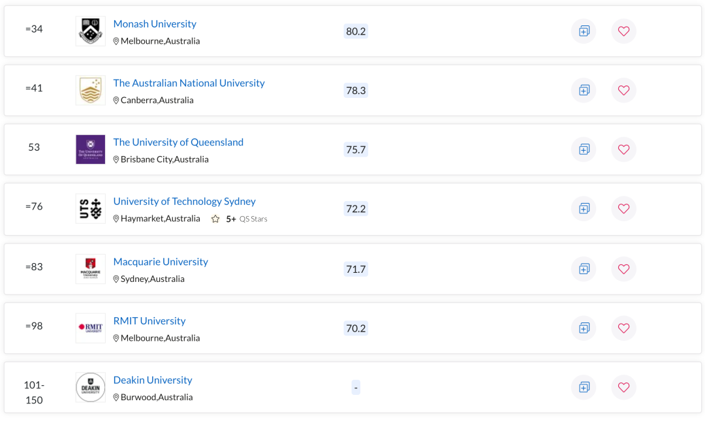This screenshot has height=421, width=705.
Task: Favorite The Australian National University with the heart
Action: point(623,90)
